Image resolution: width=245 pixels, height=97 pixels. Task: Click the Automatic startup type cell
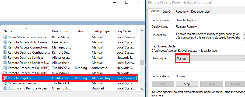99,68
